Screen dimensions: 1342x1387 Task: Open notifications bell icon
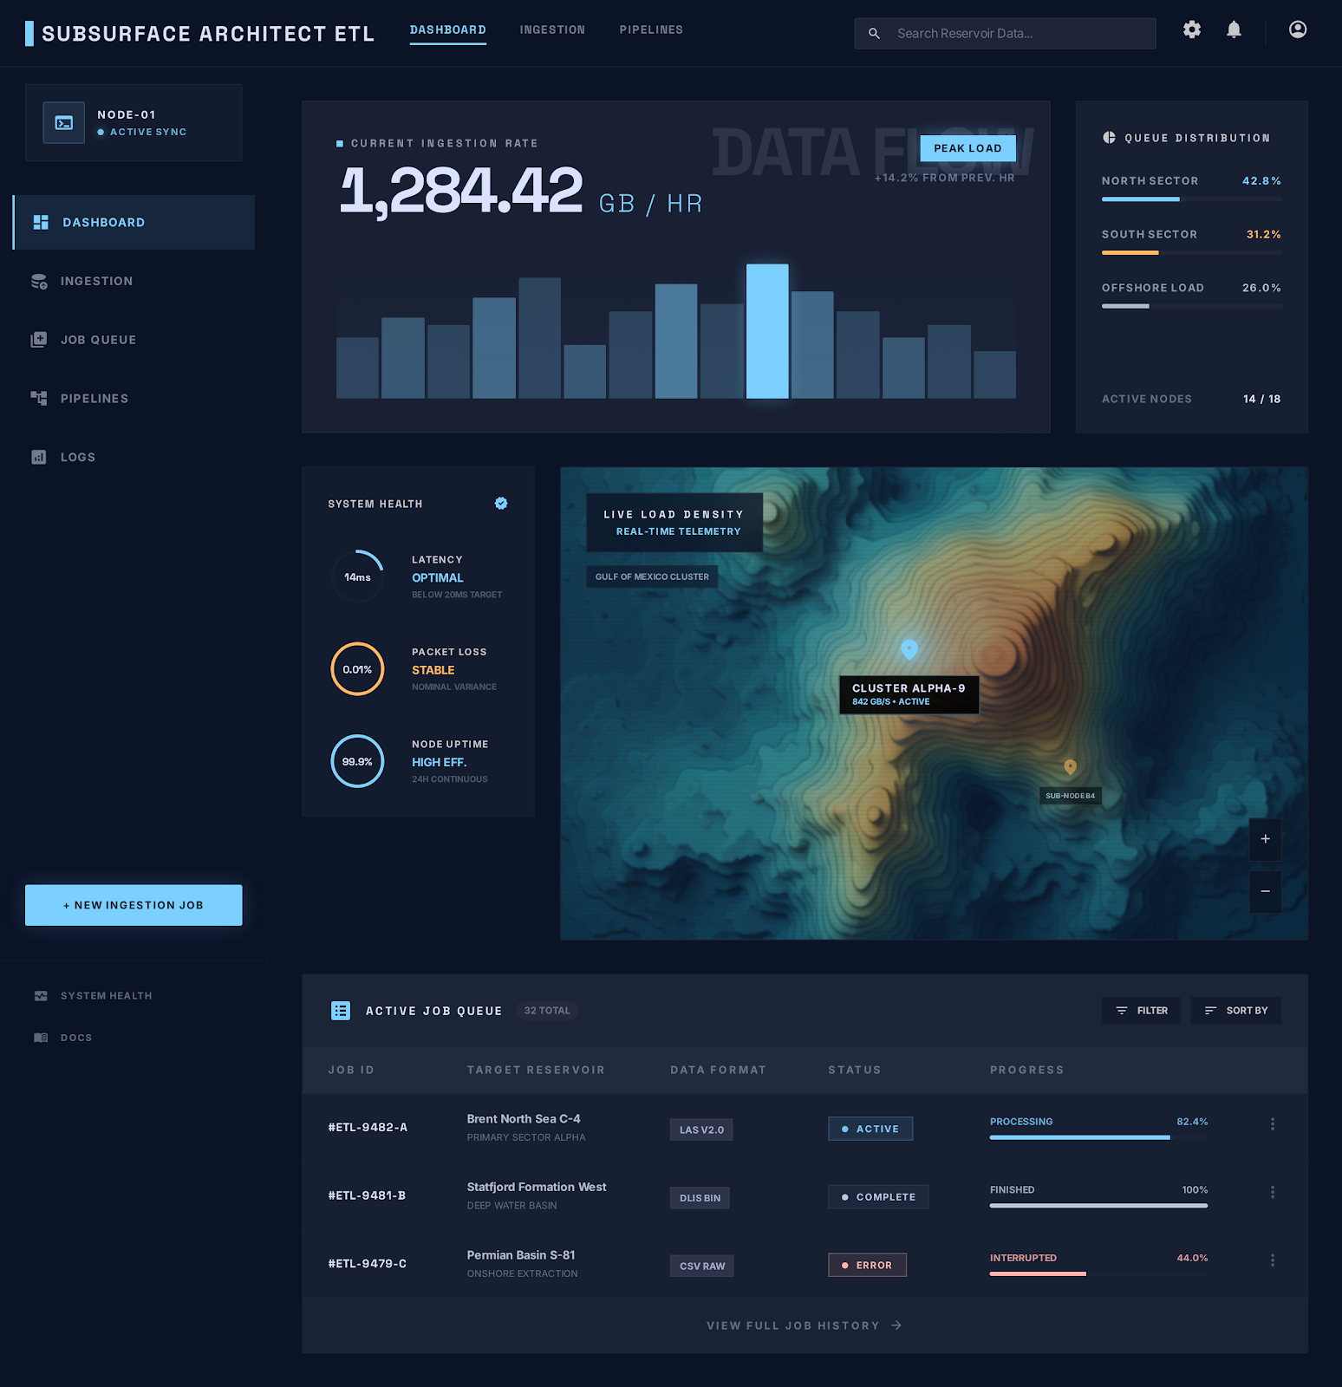pos(1234,29)
